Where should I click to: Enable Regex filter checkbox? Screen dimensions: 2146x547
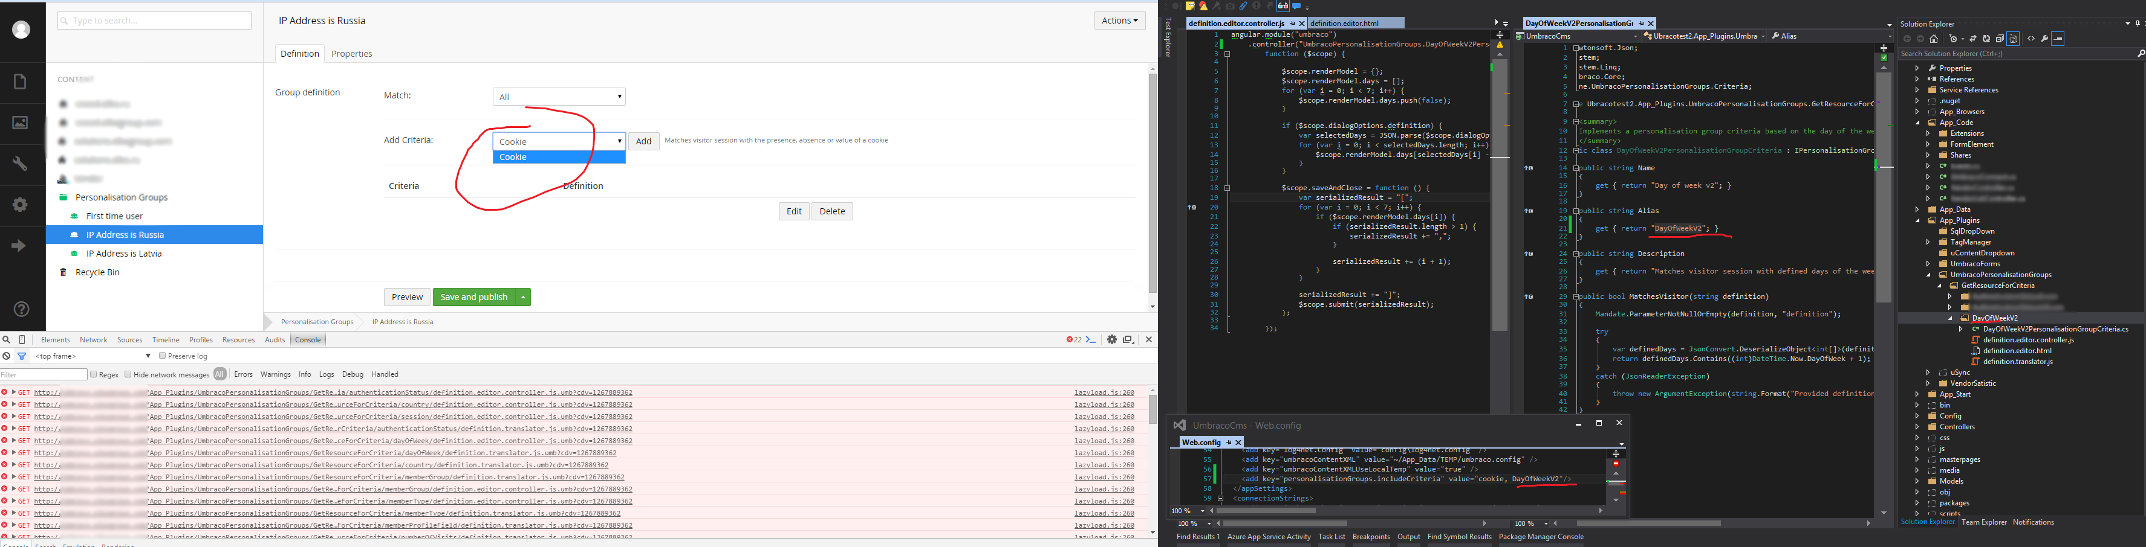93,375
